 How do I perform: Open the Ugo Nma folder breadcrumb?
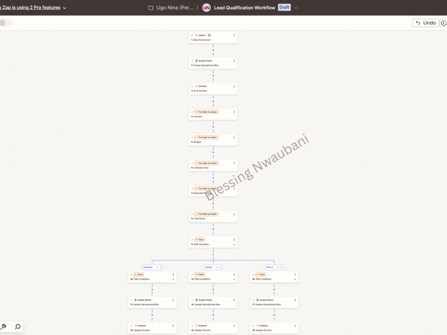(171, 8)
